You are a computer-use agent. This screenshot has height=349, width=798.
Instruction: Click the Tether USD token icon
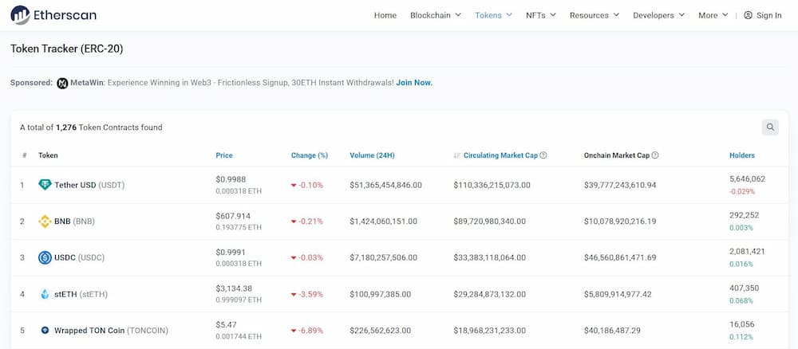pyautogui.click(x=45, y=185)
